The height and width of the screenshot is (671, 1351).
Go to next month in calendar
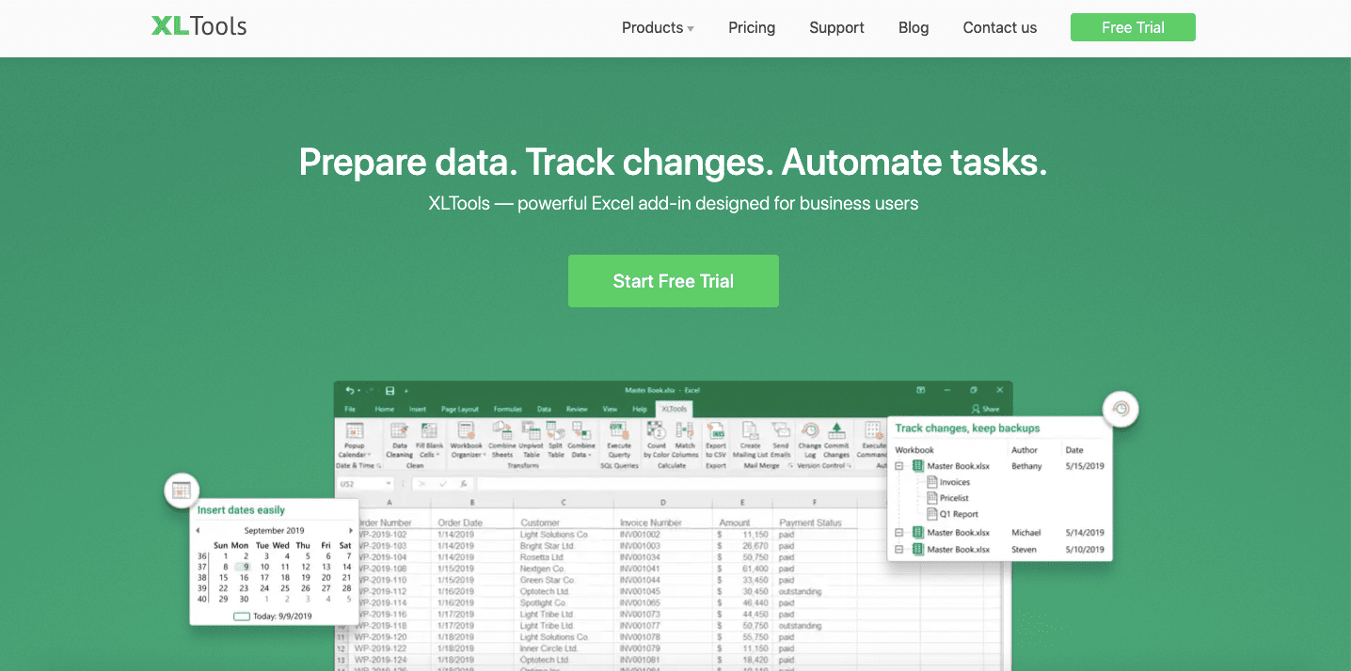(351, 531)
